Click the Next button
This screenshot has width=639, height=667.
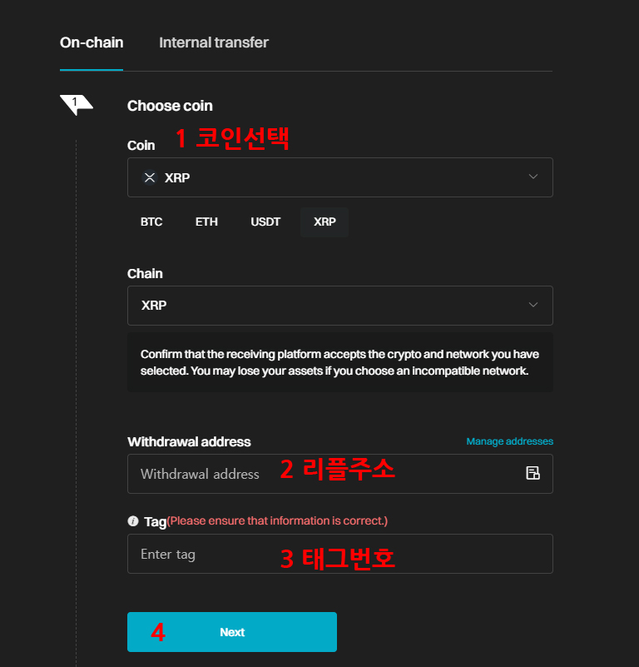(231, 632)
